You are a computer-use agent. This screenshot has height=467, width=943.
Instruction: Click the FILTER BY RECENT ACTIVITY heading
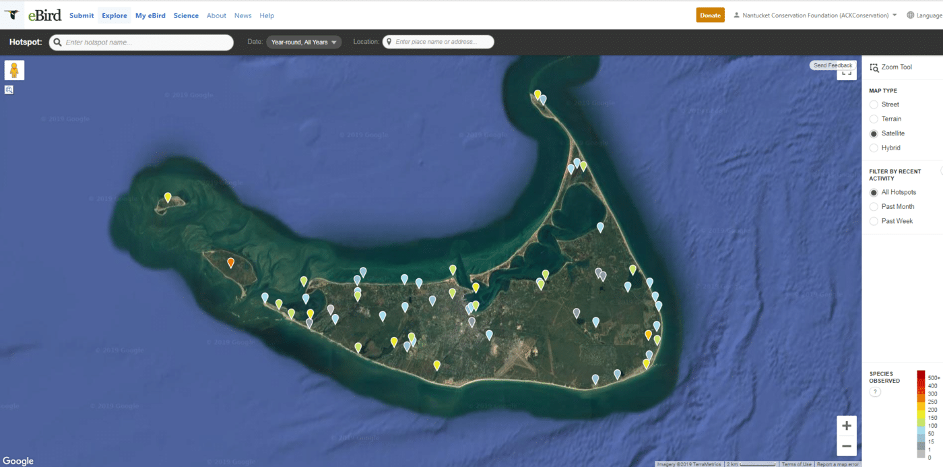895,175
